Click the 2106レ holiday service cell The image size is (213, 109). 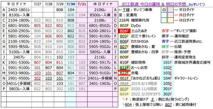point(100,10)
